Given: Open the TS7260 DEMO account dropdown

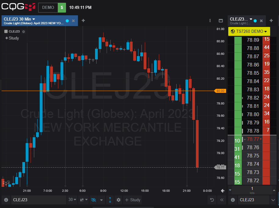Looking at the screenshot, I should click(x=249, y=31).
